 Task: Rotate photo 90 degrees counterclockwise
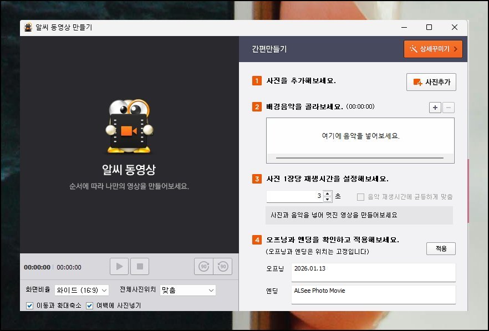223,267
